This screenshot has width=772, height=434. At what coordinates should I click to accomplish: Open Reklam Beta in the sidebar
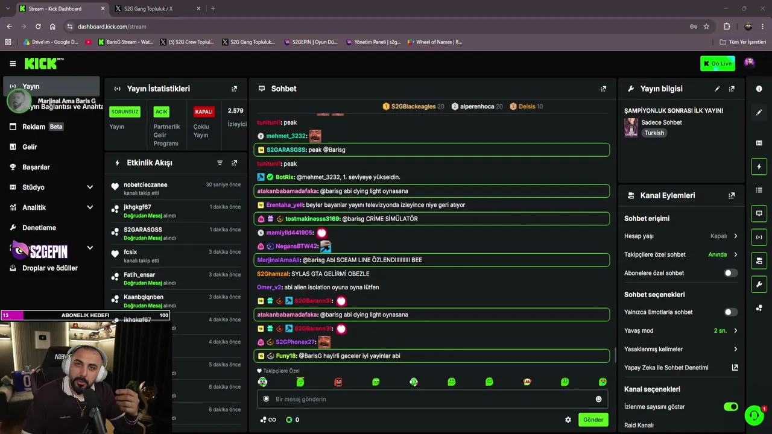coord(52,127)
